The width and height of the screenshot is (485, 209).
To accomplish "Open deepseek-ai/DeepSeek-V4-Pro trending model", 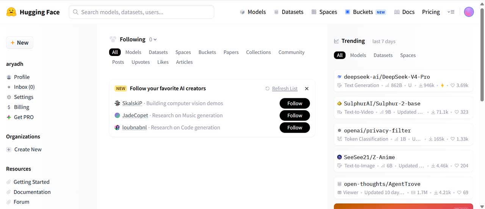I will (404, 81).
